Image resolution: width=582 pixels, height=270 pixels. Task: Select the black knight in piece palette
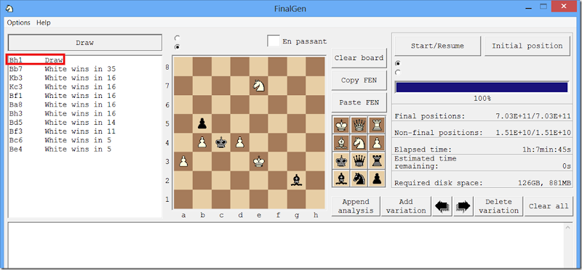tap(359, 178)
